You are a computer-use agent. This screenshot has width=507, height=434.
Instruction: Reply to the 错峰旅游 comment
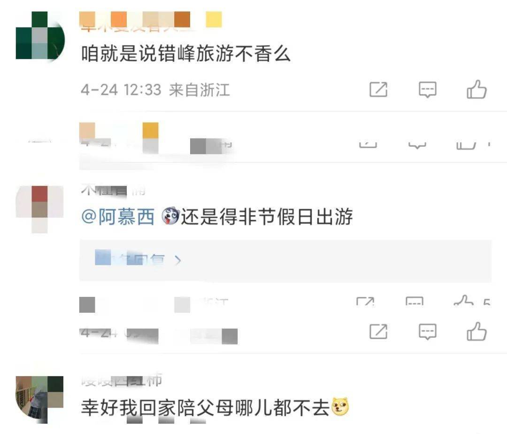(x=428, y=90)
